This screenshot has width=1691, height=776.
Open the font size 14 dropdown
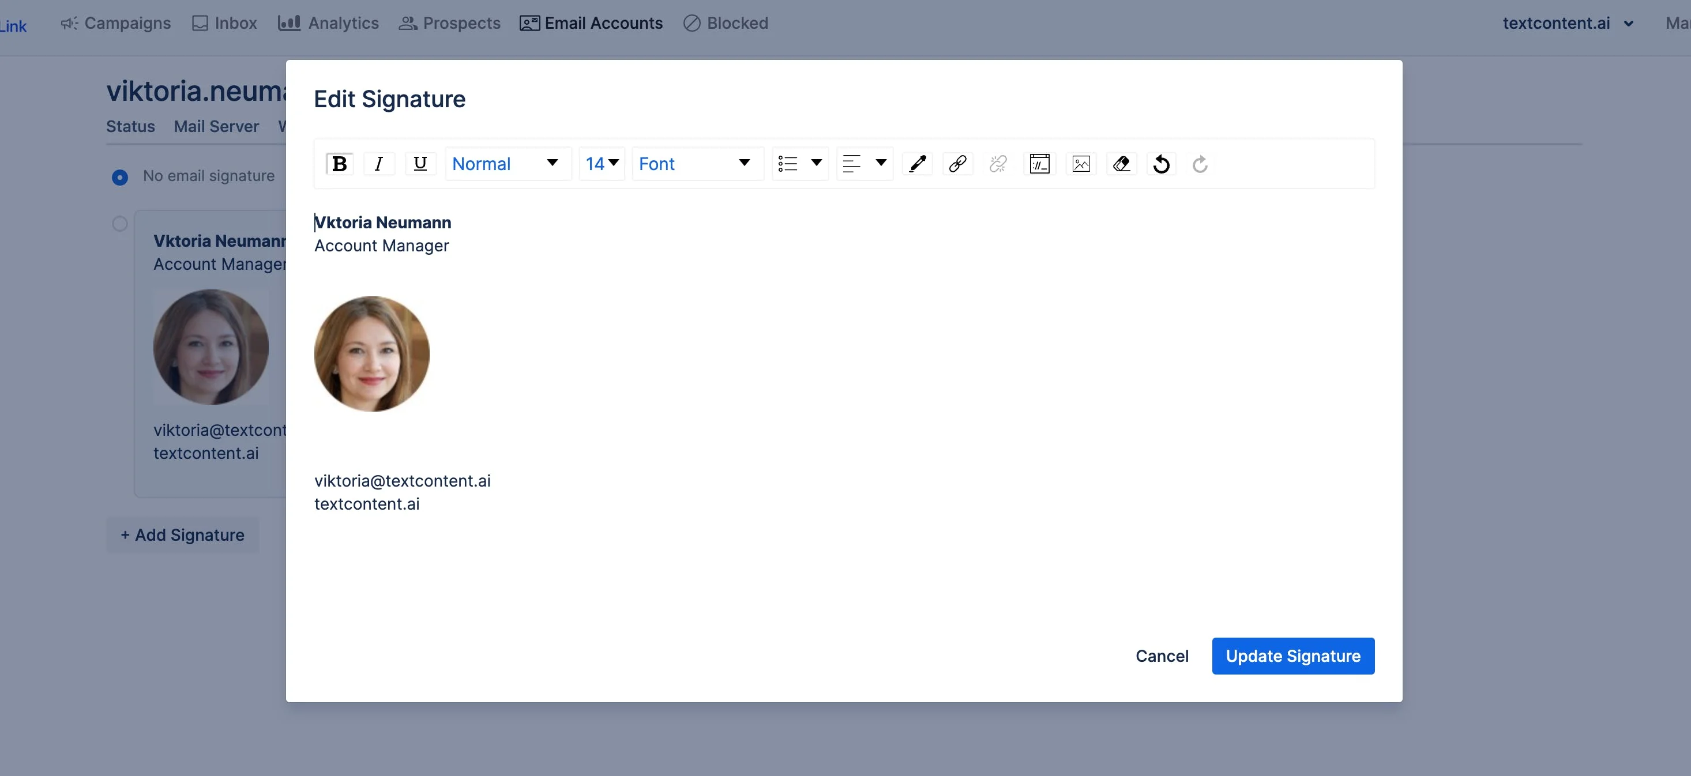point(602,163)
